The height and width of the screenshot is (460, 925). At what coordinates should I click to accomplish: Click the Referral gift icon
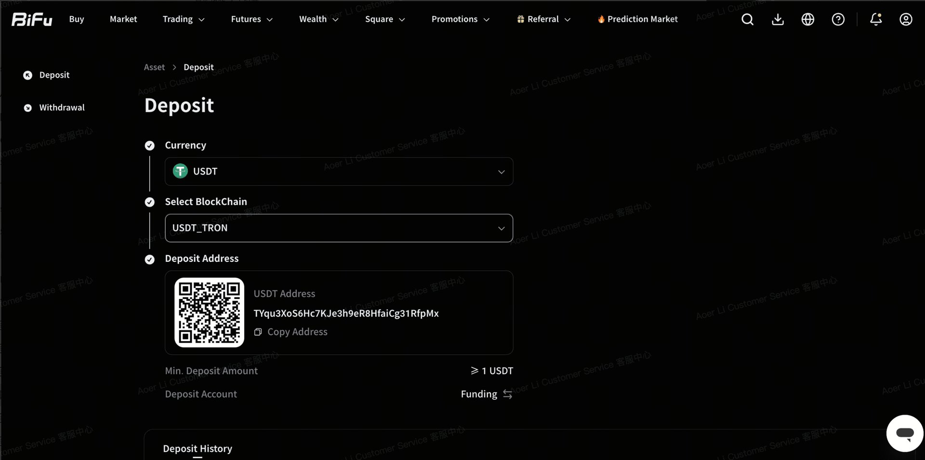pyautogui.click(x=521, y=19)
